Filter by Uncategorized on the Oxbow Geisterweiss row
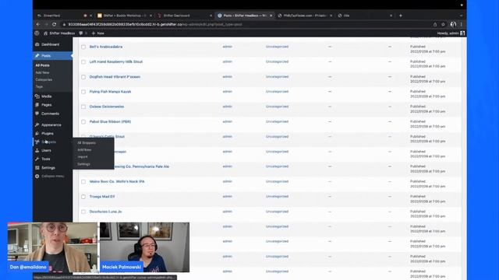Viewport: 499px width, 280px height. (278, 107)
